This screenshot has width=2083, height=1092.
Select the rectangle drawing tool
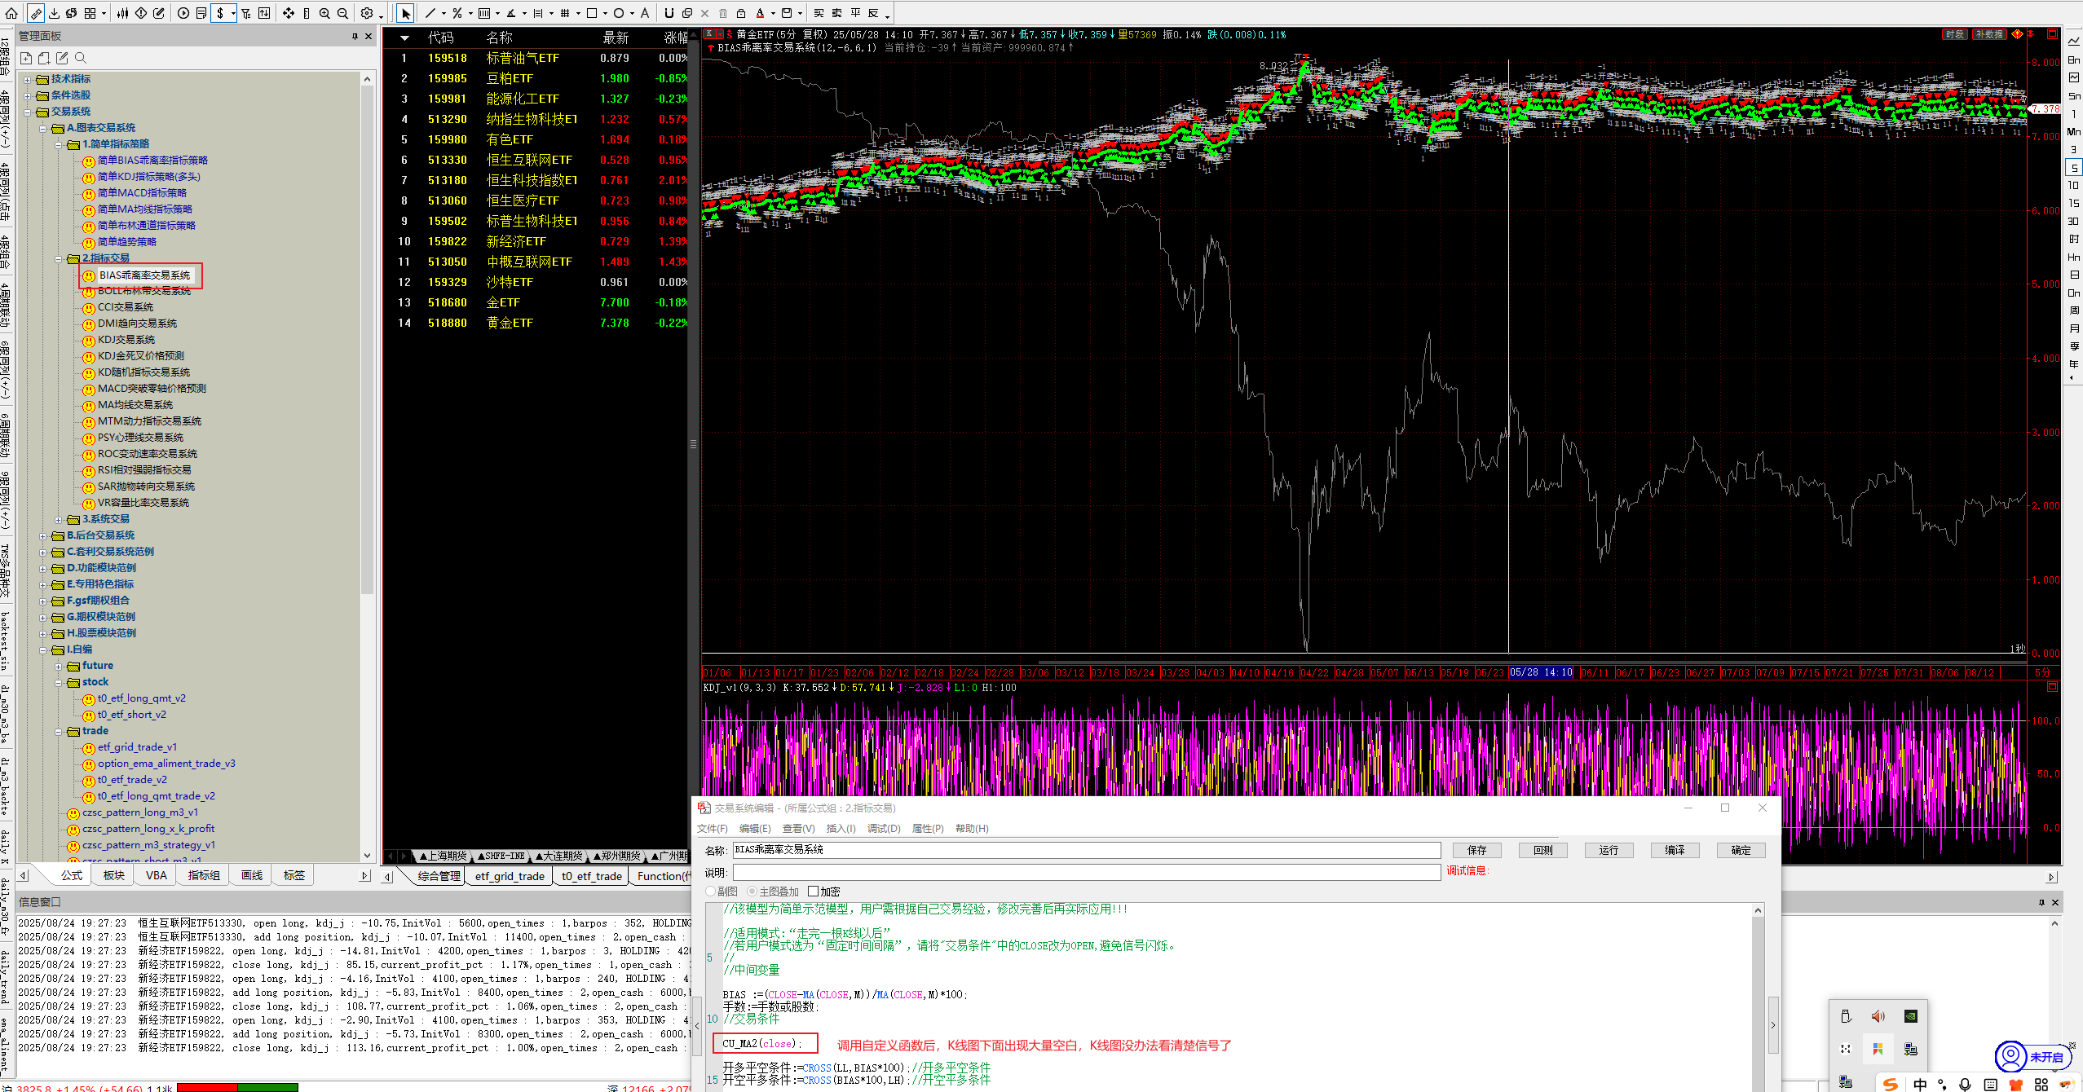[x=592, y=13]
